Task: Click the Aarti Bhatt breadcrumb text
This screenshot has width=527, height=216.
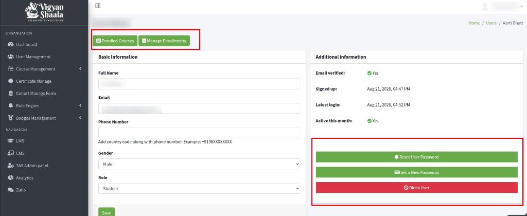Action: click(513, 23)
